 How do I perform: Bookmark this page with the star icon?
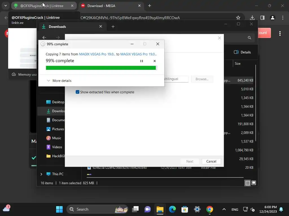coord(238,18)
